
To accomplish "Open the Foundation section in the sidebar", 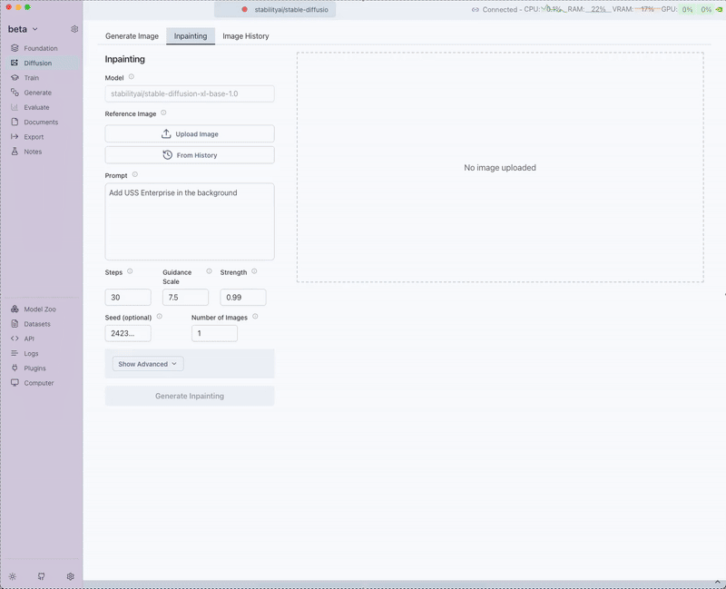I will (40, 48).
